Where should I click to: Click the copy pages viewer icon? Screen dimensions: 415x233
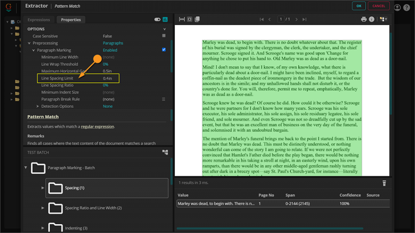(197, 19)
